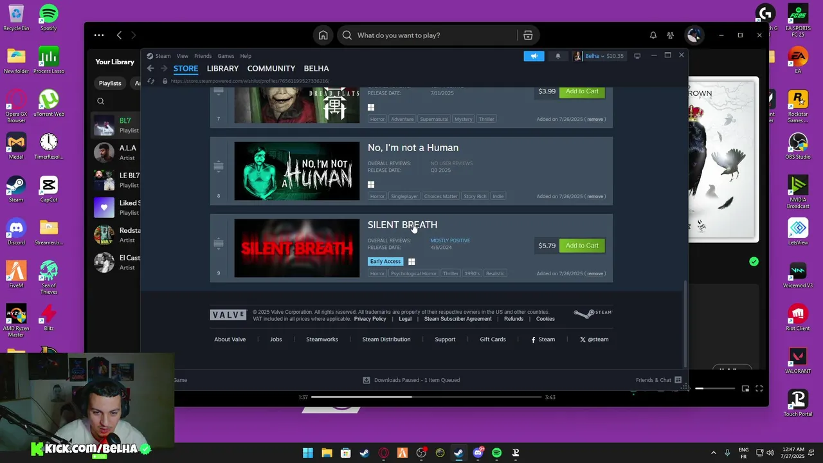Image resolution: width=823 pixels, height=463 pixels.
Task: Select the Playlists filter chip in Spotify
Action: (x=110, y=83)
